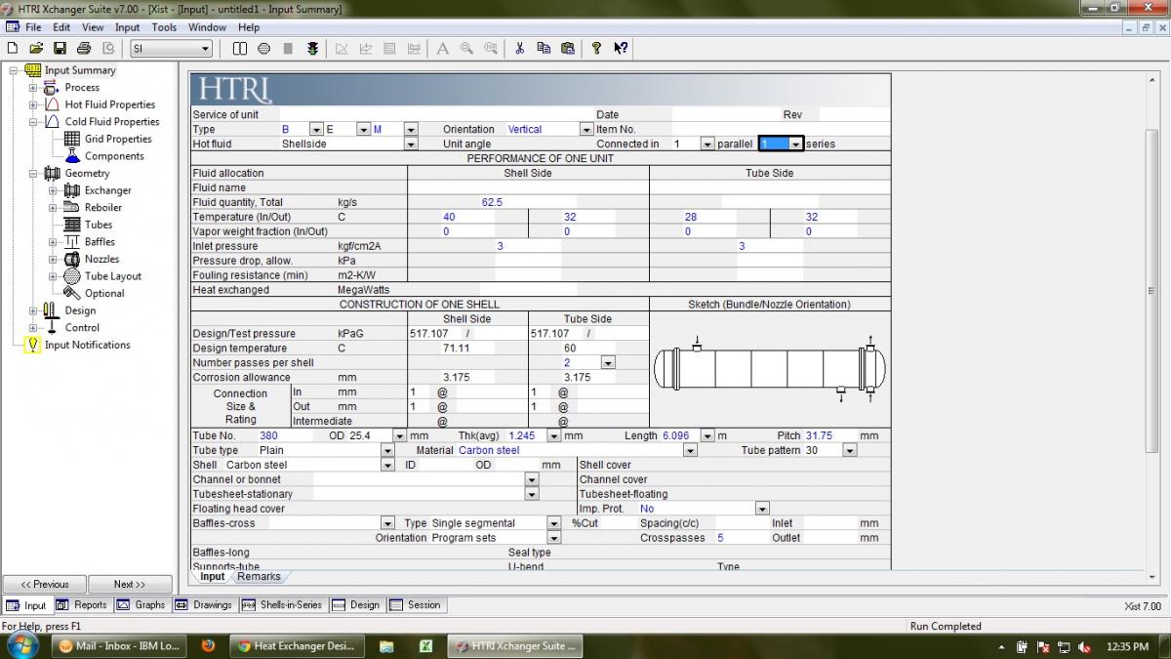Switch to the Reports tab
The image size is (1171, 659).
click(82, 605)
